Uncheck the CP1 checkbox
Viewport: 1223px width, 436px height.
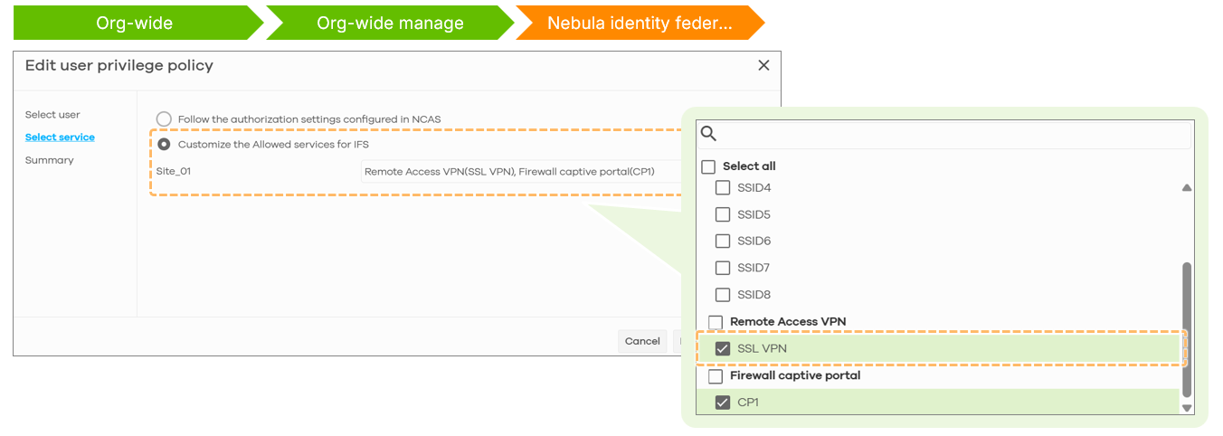pos(722,403)
